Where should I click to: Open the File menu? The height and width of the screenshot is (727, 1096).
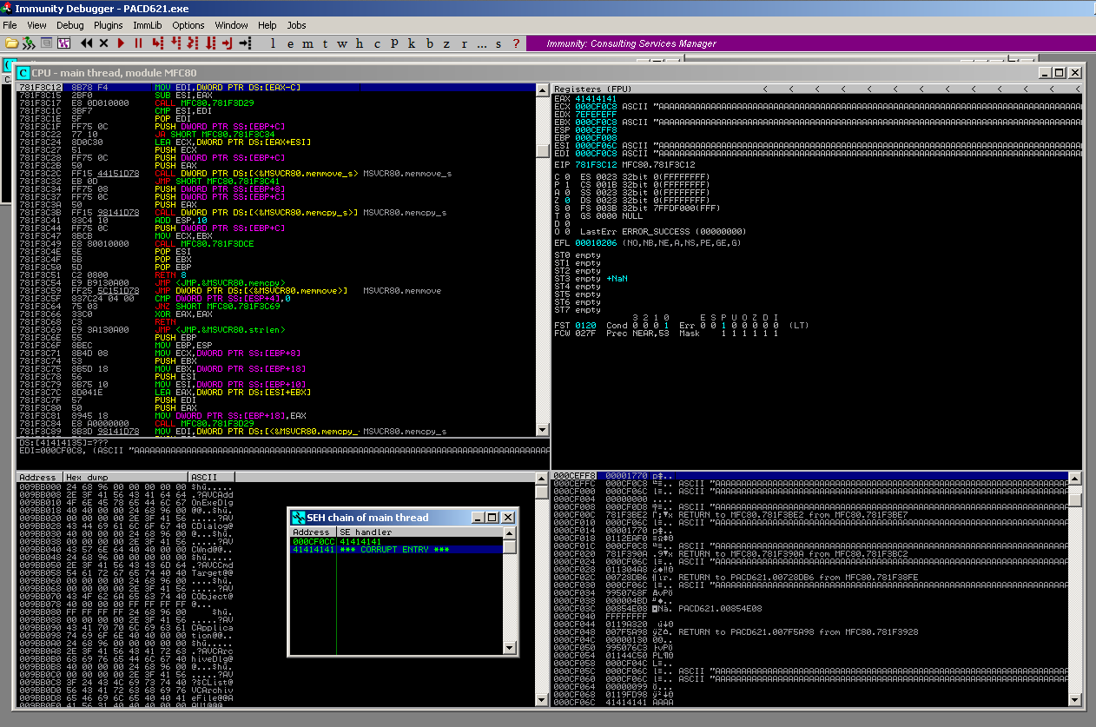10,25
